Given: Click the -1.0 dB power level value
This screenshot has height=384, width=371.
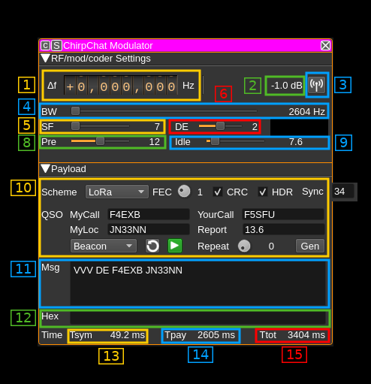Looking at the screenshot, I should (x=287, y=86).
